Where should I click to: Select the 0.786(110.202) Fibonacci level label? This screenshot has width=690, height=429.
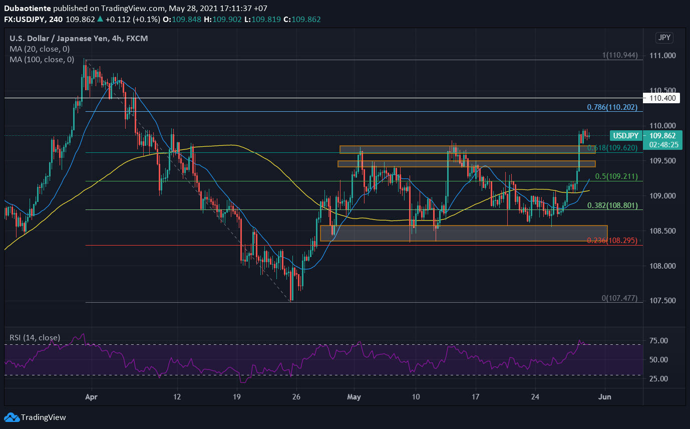pyautogui.click(x=612, y=107)
